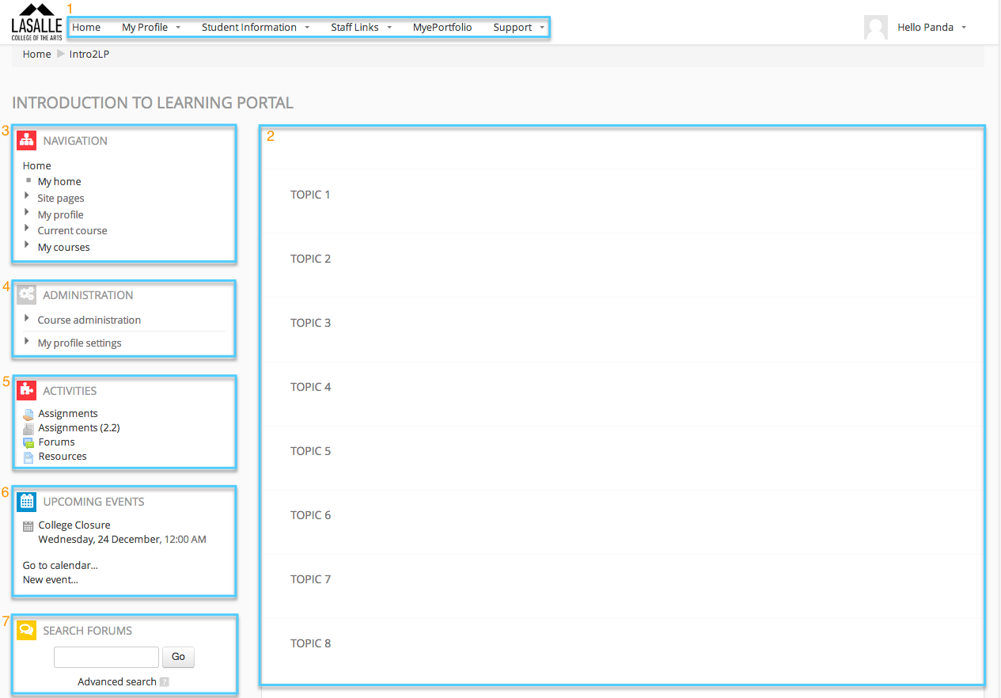Open the help icon beside Advanced search

(x=165, y=682)
